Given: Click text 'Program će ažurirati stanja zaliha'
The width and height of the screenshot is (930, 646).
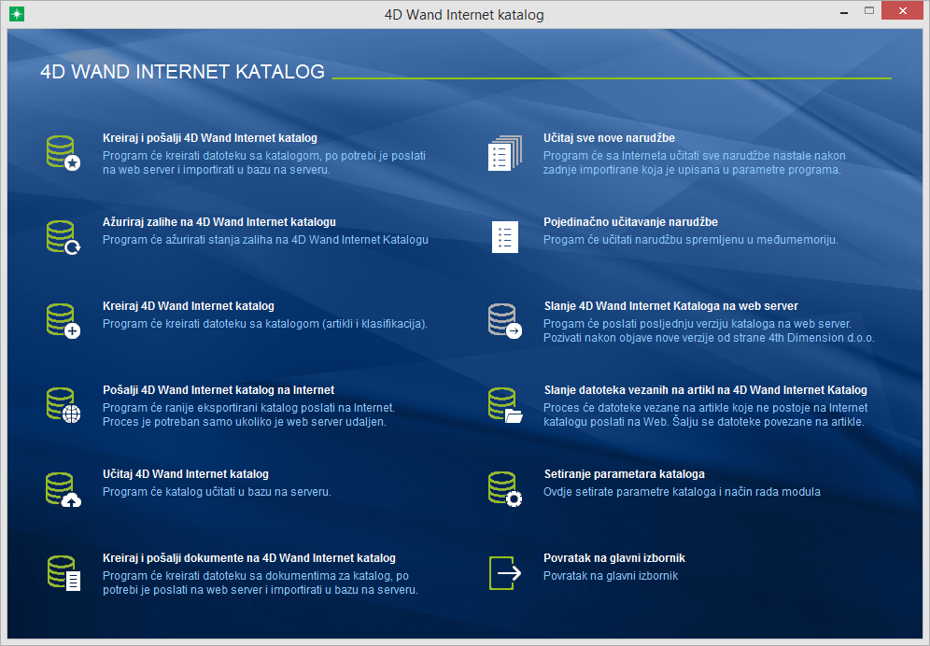Looking at the screenshot, I should click(265, 240).
